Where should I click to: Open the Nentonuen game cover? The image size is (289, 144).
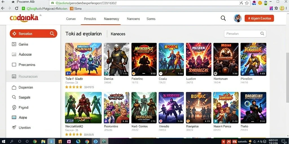(226, 59)
